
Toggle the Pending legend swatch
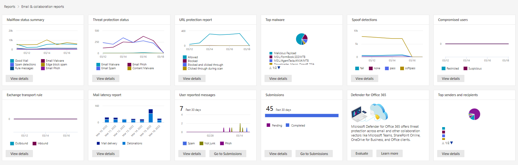pos(268,125)
